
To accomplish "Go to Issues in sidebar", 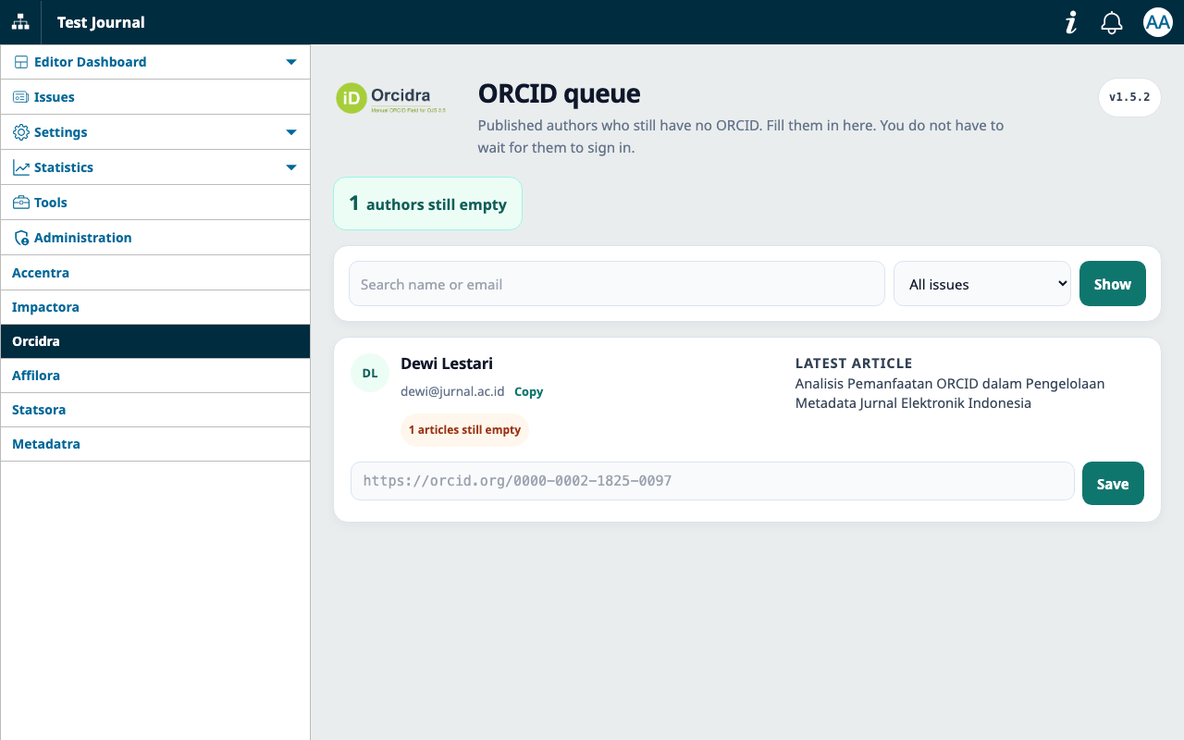I will coord(155,97).
